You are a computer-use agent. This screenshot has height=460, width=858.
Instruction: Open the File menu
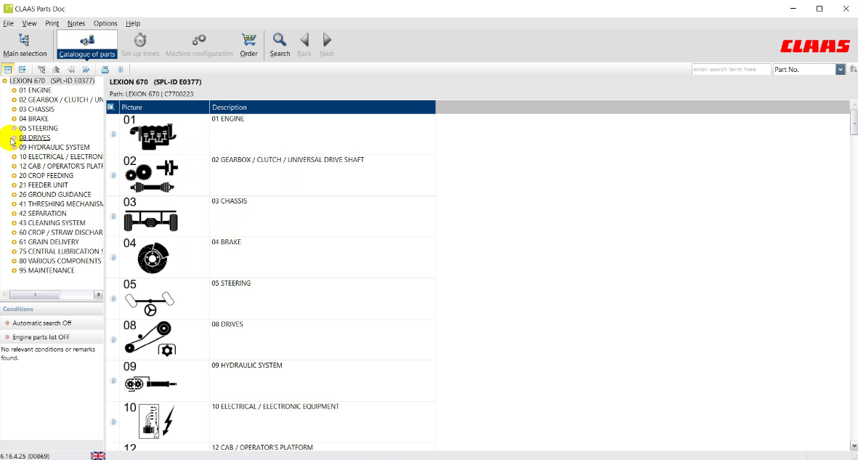pos(8,23)
